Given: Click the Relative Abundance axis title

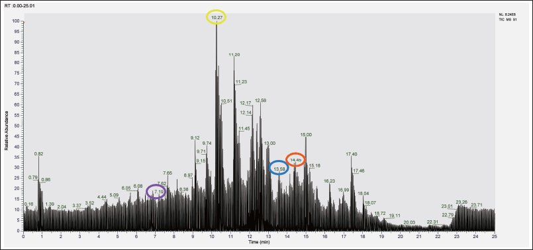Looking at the screenshot, I should (x=7, y=130).
